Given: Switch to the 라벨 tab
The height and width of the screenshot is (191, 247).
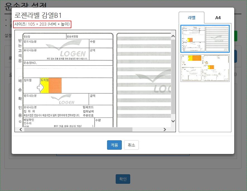Looking at the screenshot, I should coord(192,18).
